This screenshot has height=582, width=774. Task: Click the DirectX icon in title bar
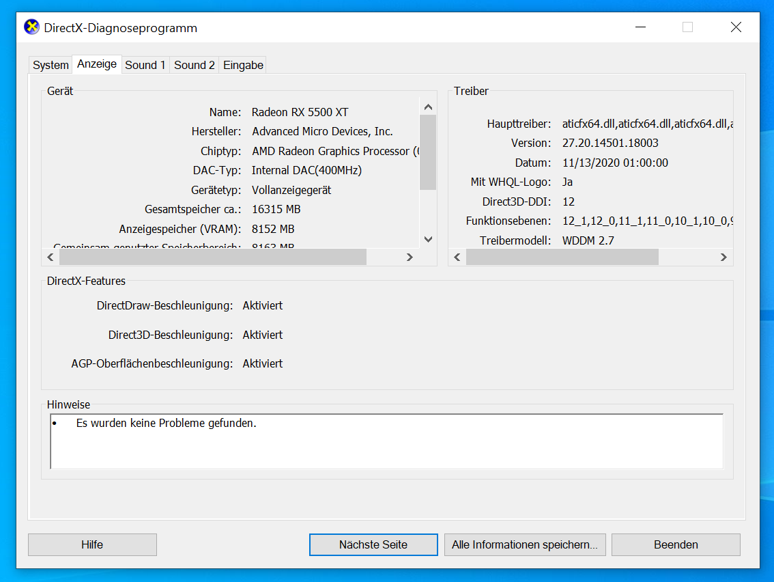(31, 27)
